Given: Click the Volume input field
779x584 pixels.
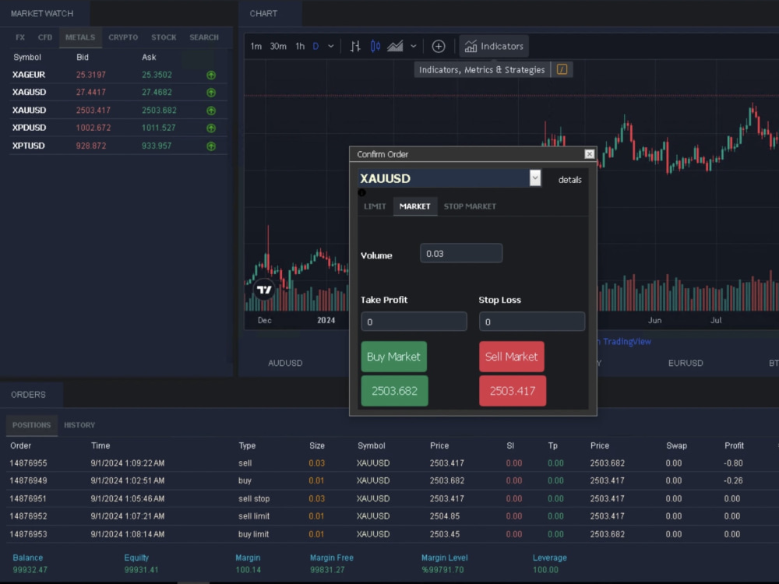Looking at the screenshot, I should coord(461,253).
